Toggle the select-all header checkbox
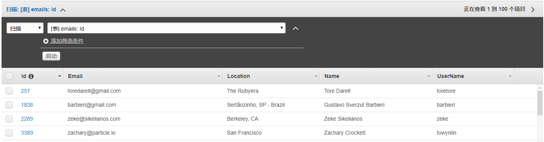 [9, 76]
